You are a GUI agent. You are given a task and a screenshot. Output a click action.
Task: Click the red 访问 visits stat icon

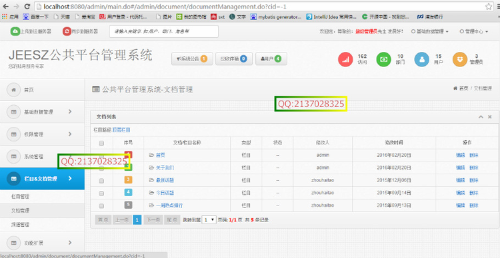tap(345, 59)
